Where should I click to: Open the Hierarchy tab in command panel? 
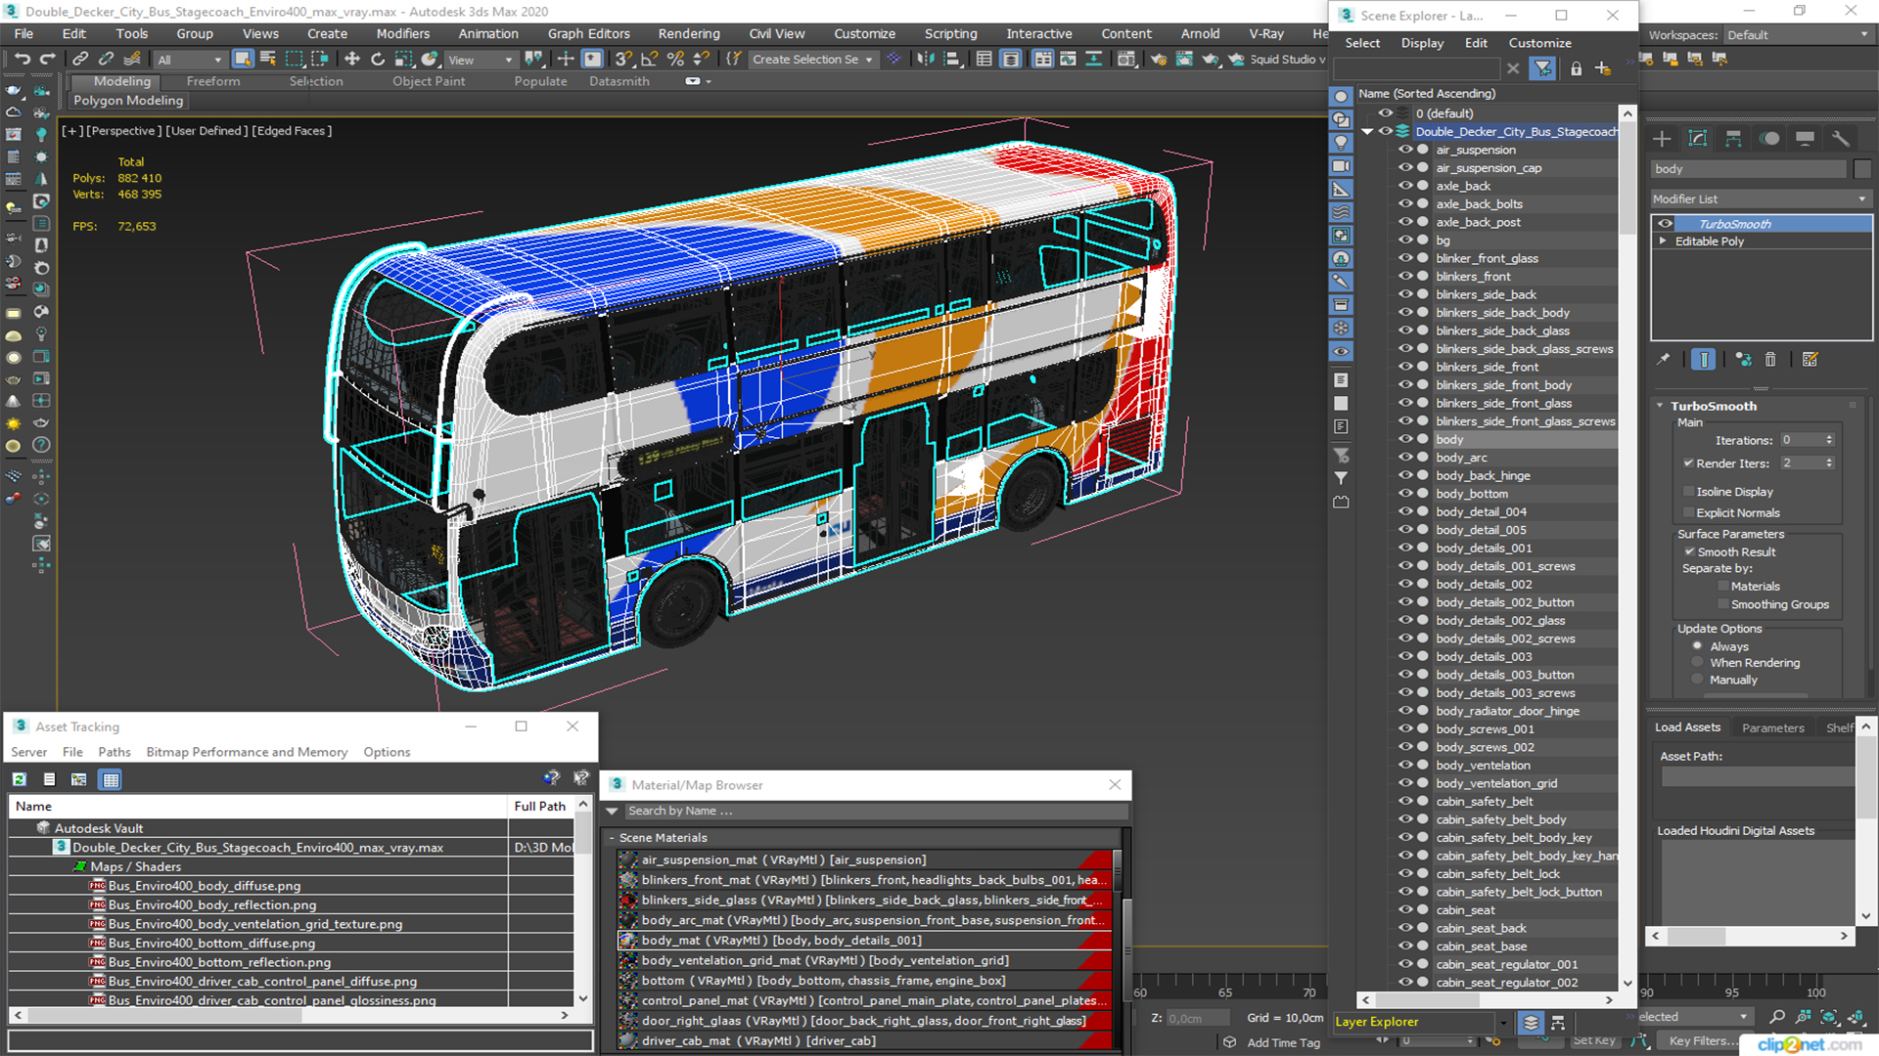(x=1733, y=139)
